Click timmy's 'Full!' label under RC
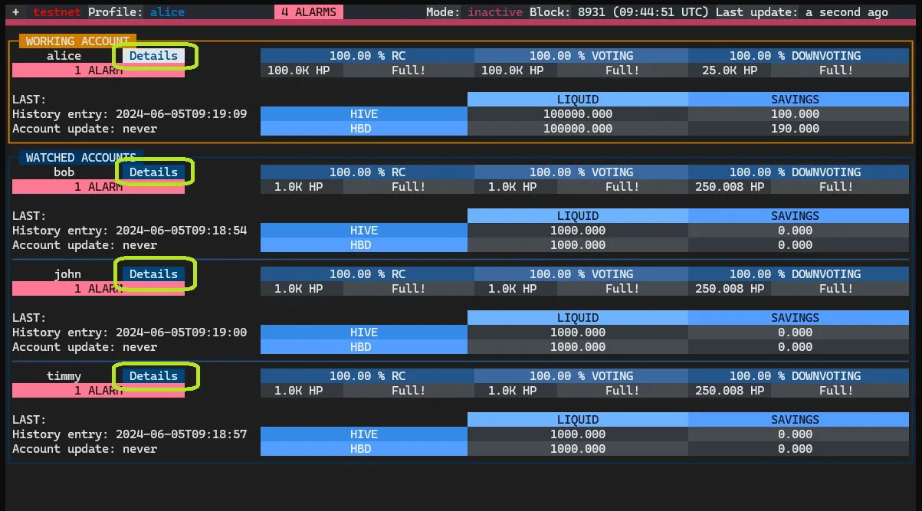The width and height of the screenshot is (922, 511). click(x=409, y=391)
